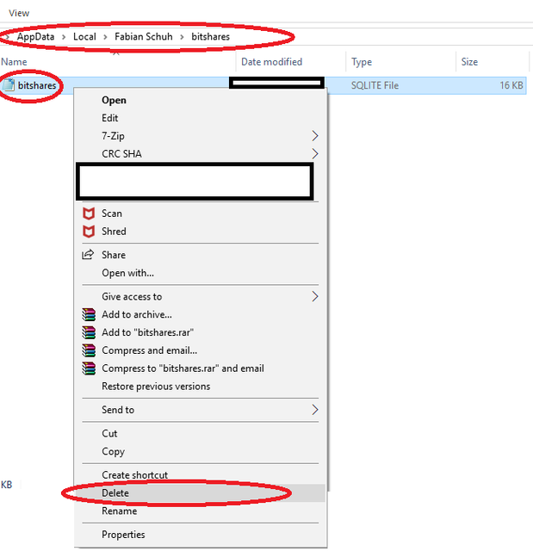Expand the Send to submenu arrow

315,410
